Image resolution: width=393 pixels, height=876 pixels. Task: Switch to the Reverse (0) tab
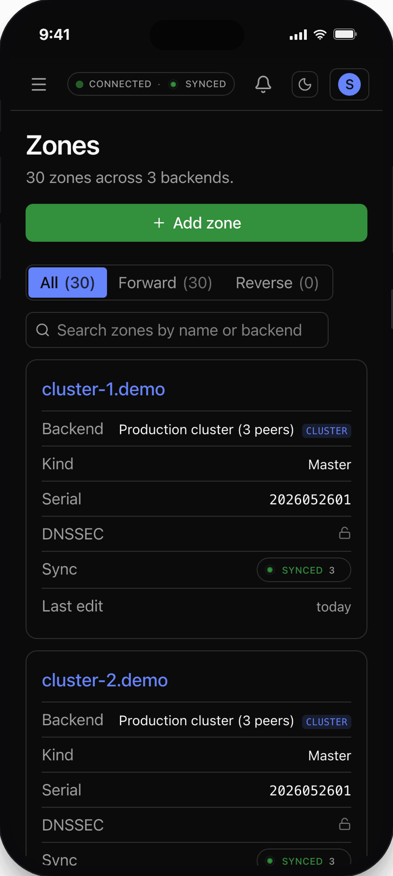(277, 283)
